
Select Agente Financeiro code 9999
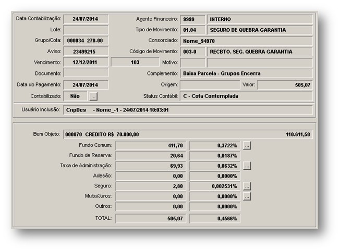click(193, 19)
